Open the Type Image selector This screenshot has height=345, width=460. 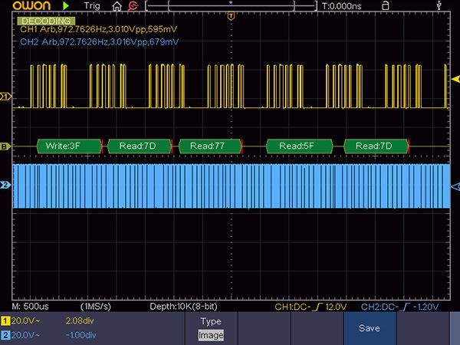211,328
